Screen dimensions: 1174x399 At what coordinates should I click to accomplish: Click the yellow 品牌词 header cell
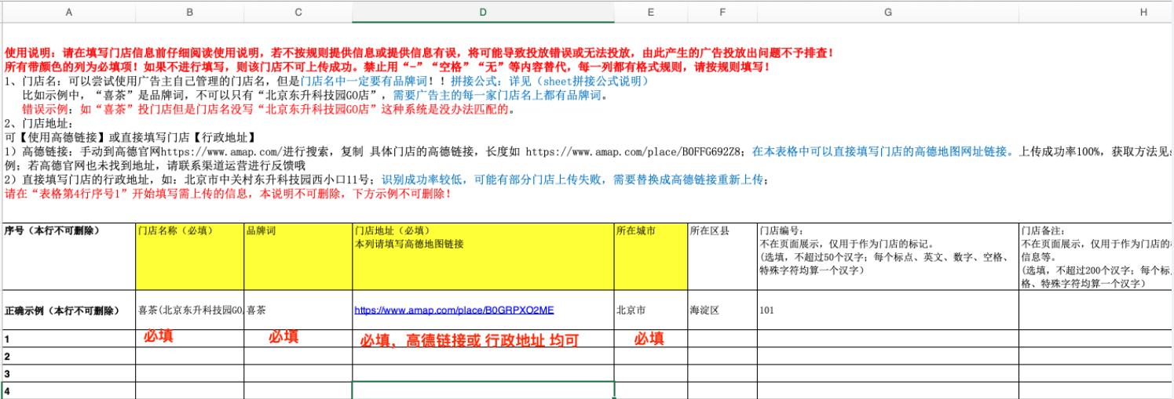[298, 256]
